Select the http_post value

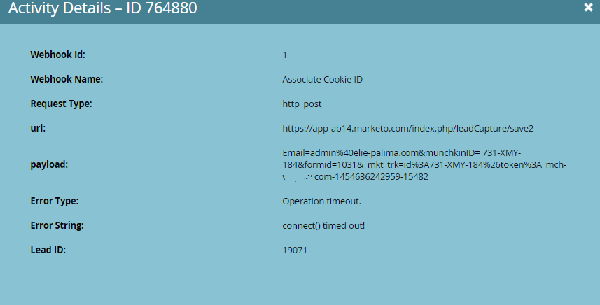(x=302, y=104)
